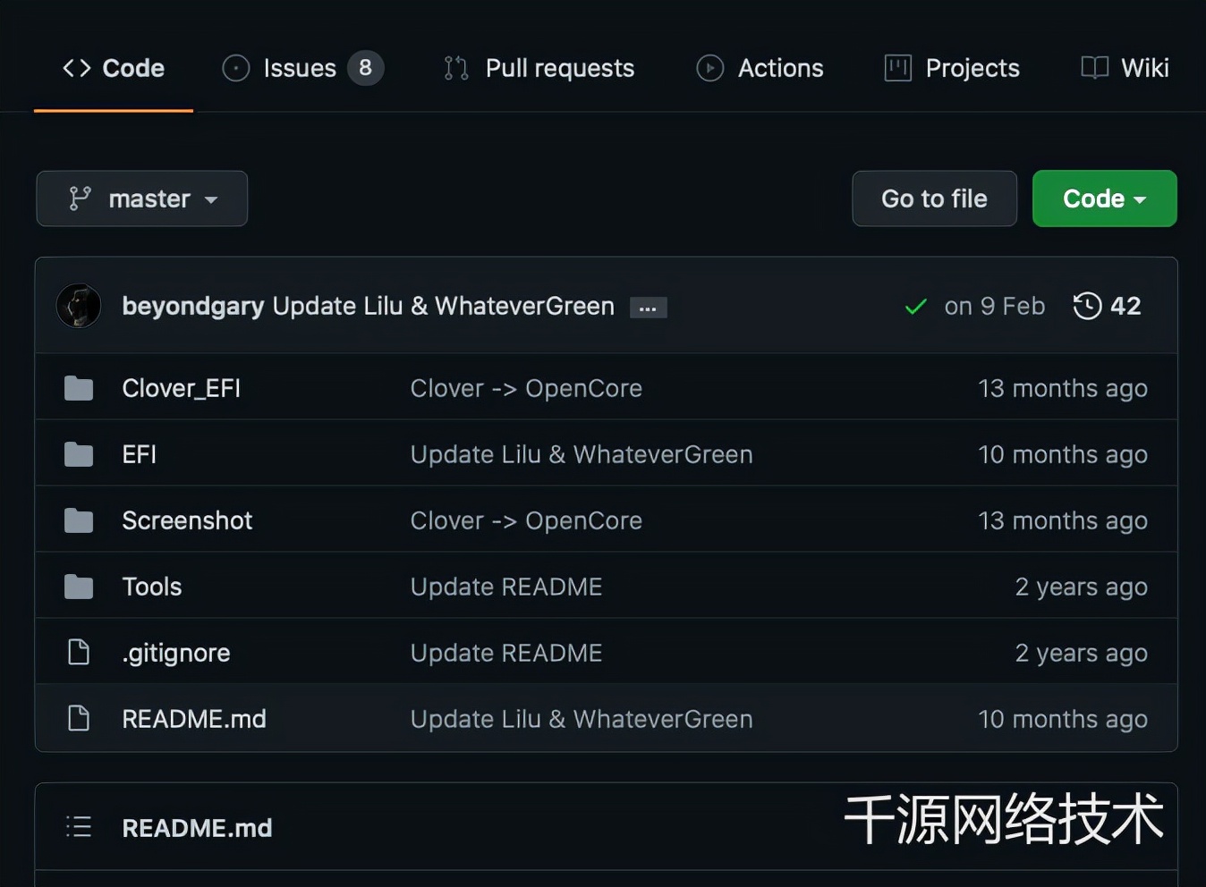
Task: Click the Issues count badge 8
Action: coord(365,68)
